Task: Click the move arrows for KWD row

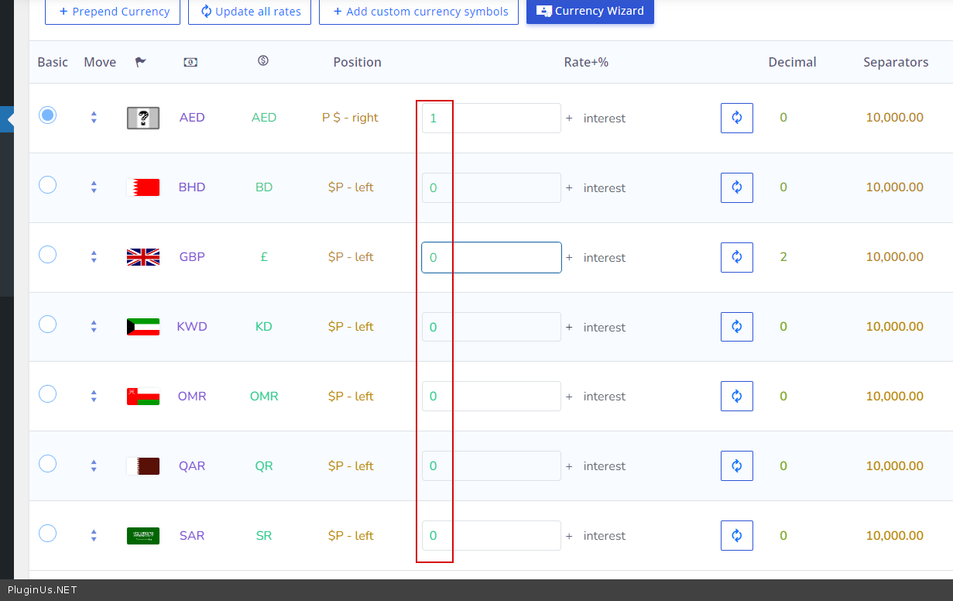Action: [x=94, y=327]
